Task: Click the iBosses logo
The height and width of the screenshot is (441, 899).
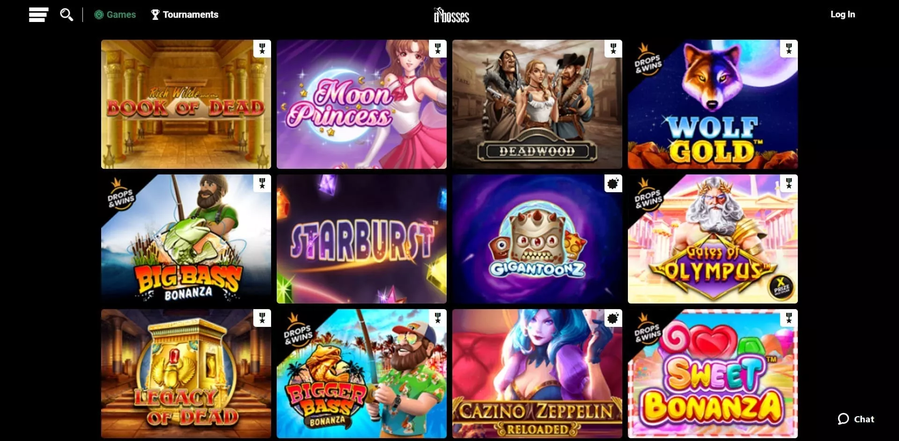Action: pos(451,15)
